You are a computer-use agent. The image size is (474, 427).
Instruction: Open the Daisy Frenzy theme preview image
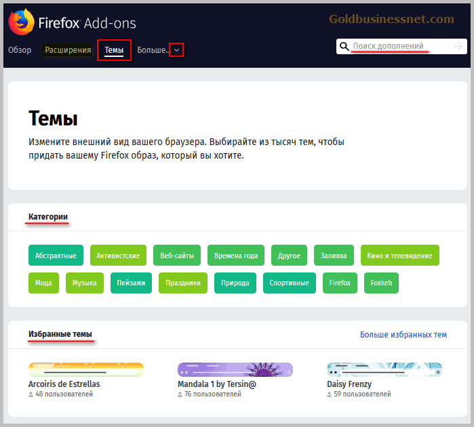coord(384,369)
